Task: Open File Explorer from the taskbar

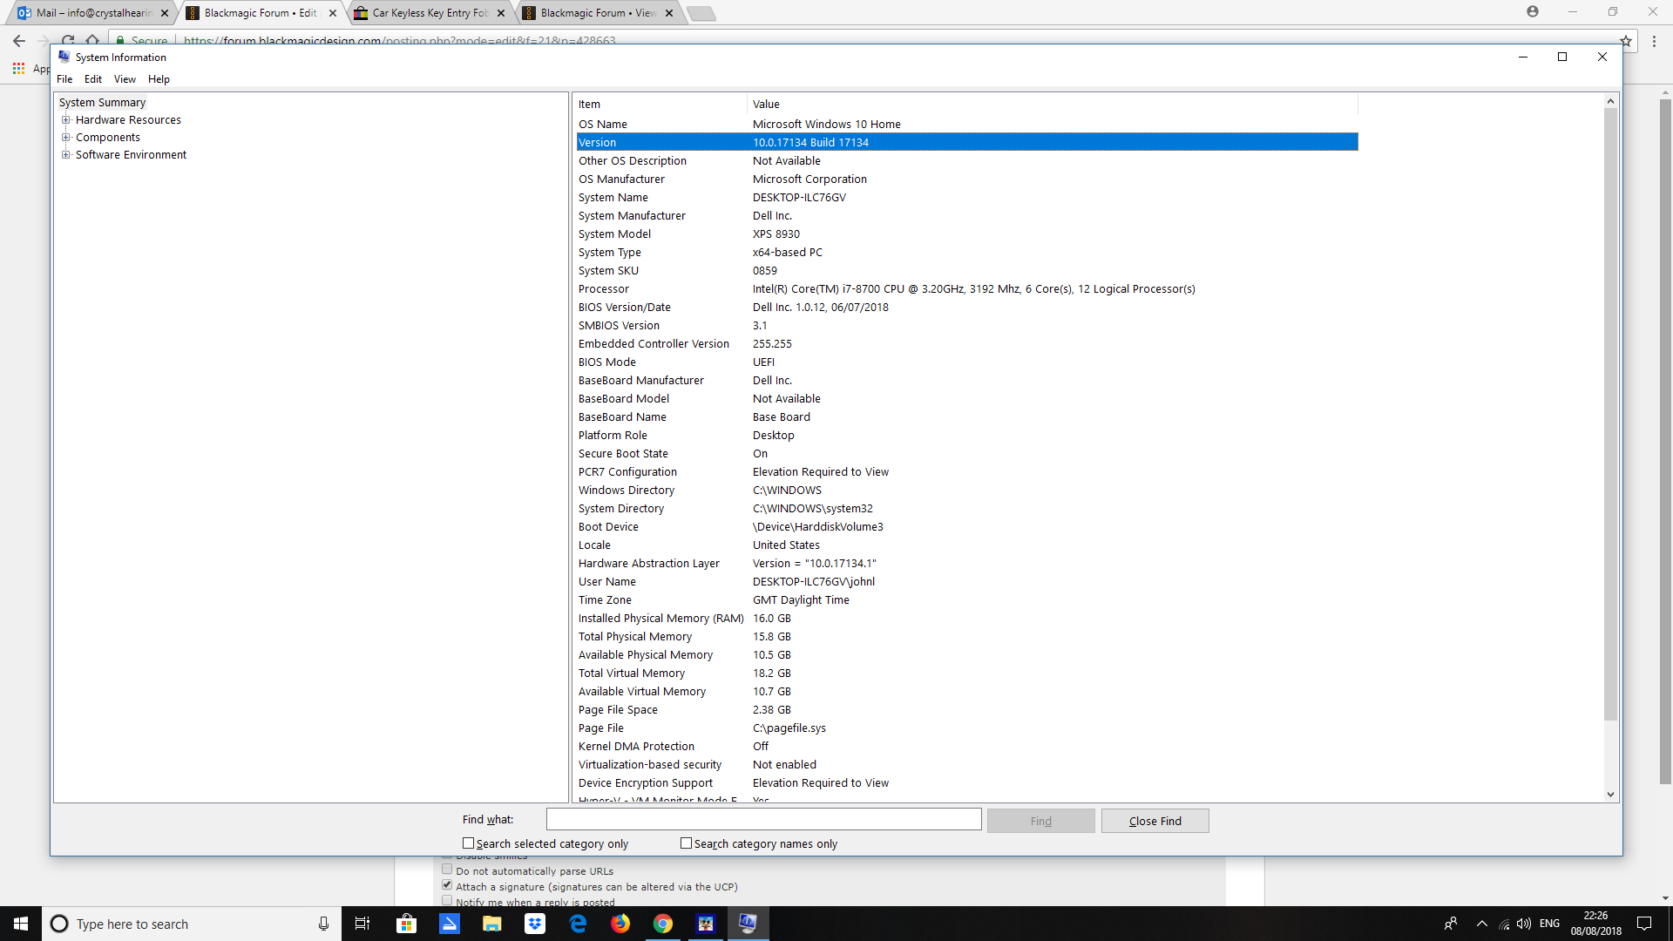Action: (491, 924)
